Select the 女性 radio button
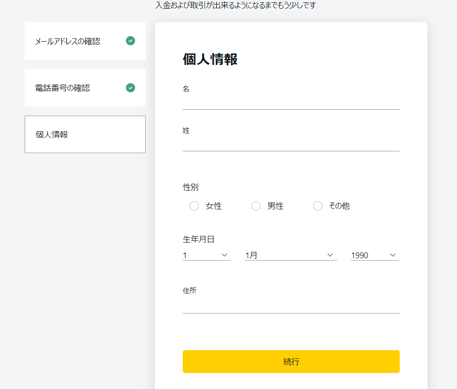 194,206
